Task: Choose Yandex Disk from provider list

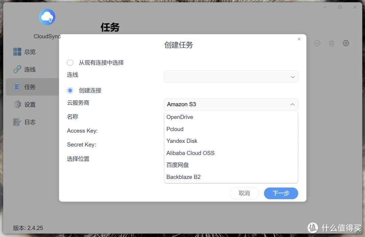Action: [231, 141]
